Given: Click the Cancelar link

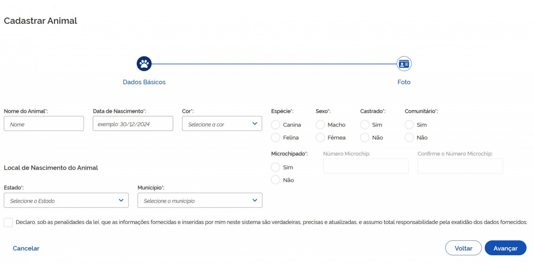Looking at the screenshot, I should tap(26, 248).
